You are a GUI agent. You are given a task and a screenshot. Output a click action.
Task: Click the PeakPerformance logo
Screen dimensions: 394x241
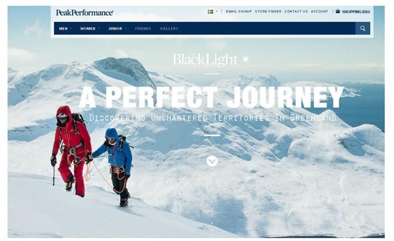pyautogui.click(x=85, y=13)
